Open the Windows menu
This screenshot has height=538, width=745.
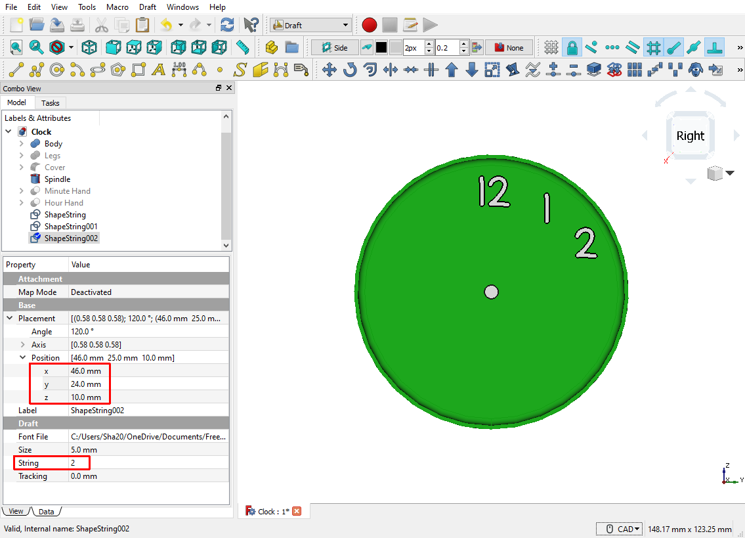[183, 7]
